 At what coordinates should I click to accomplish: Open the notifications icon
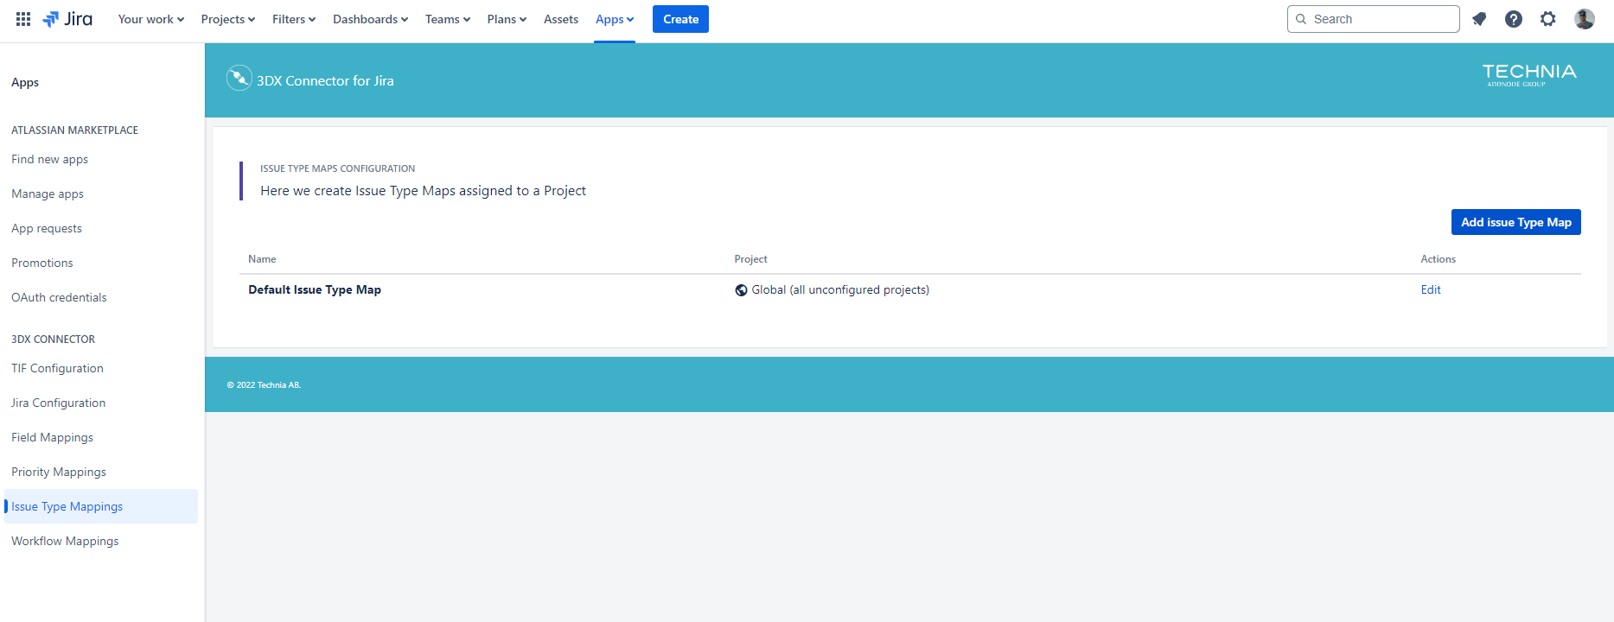point(1479,19)
